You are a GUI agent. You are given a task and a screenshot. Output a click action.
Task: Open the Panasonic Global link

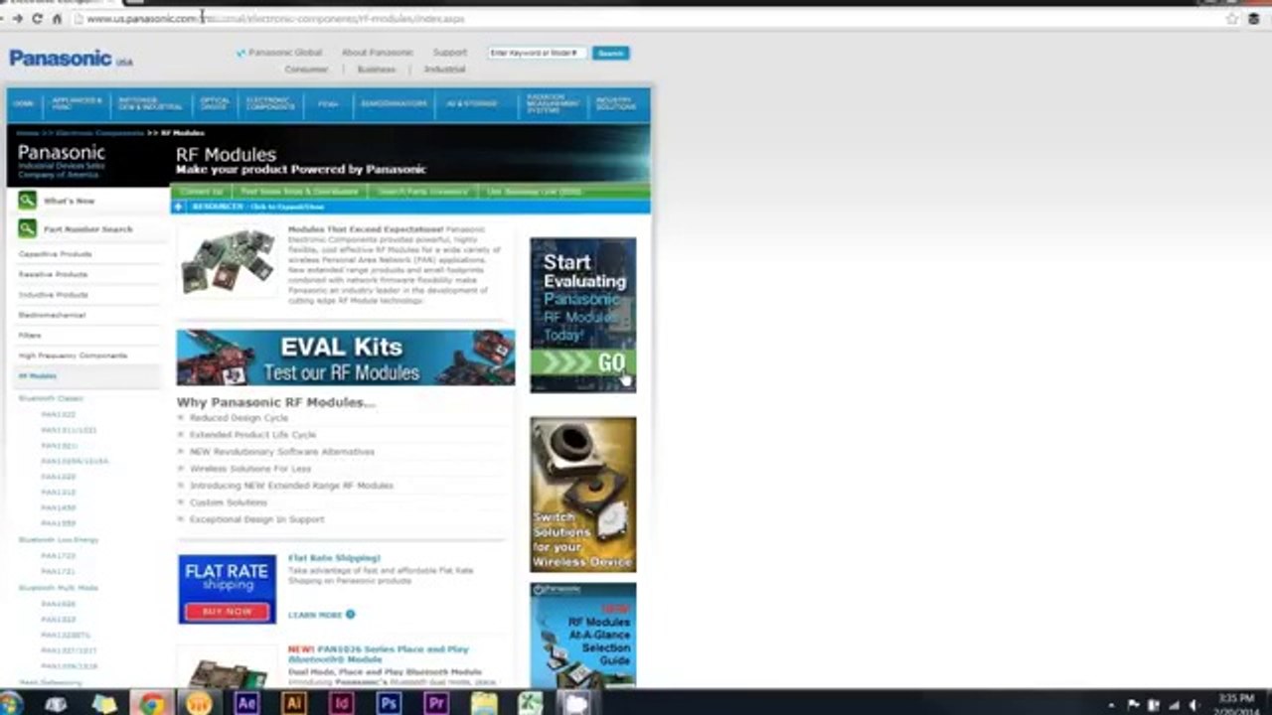point(285,53)
